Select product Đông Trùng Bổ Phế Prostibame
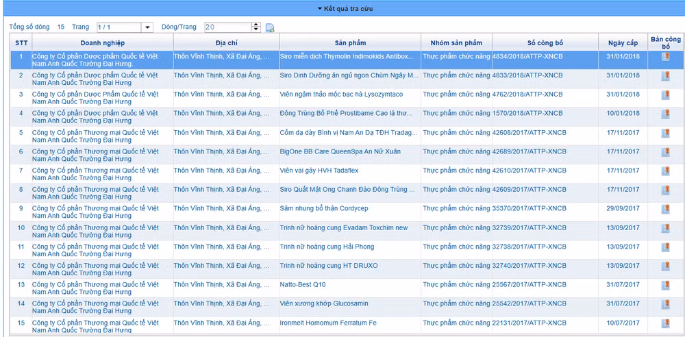The width and height of the screenshot is (685, 337). [346, 113]
